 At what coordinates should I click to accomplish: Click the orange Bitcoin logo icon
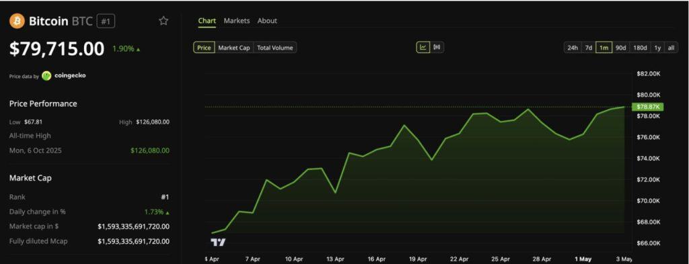point(17,21)
